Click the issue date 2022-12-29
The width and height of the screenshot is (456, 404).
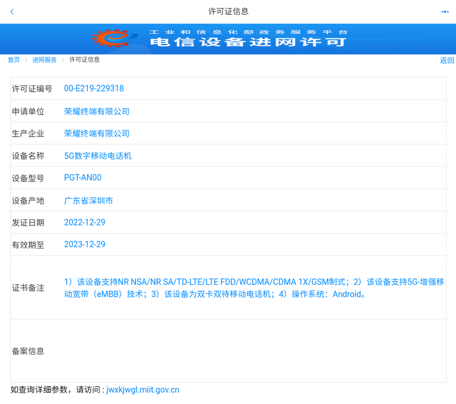[85, 222]
